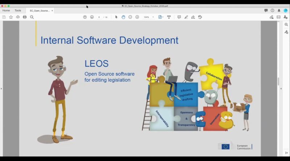
Task: Open the Help question mark icon
Action: pos(273,10)
